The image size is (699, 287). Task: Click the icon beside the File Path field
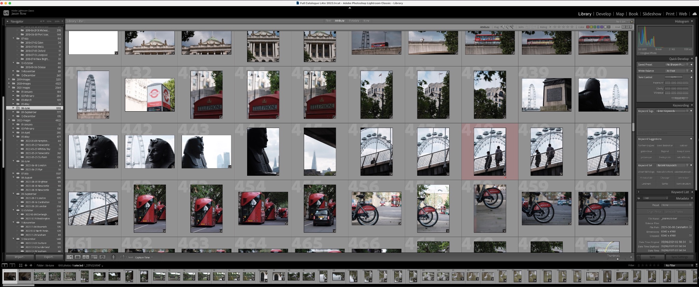(x=690, y=227)
